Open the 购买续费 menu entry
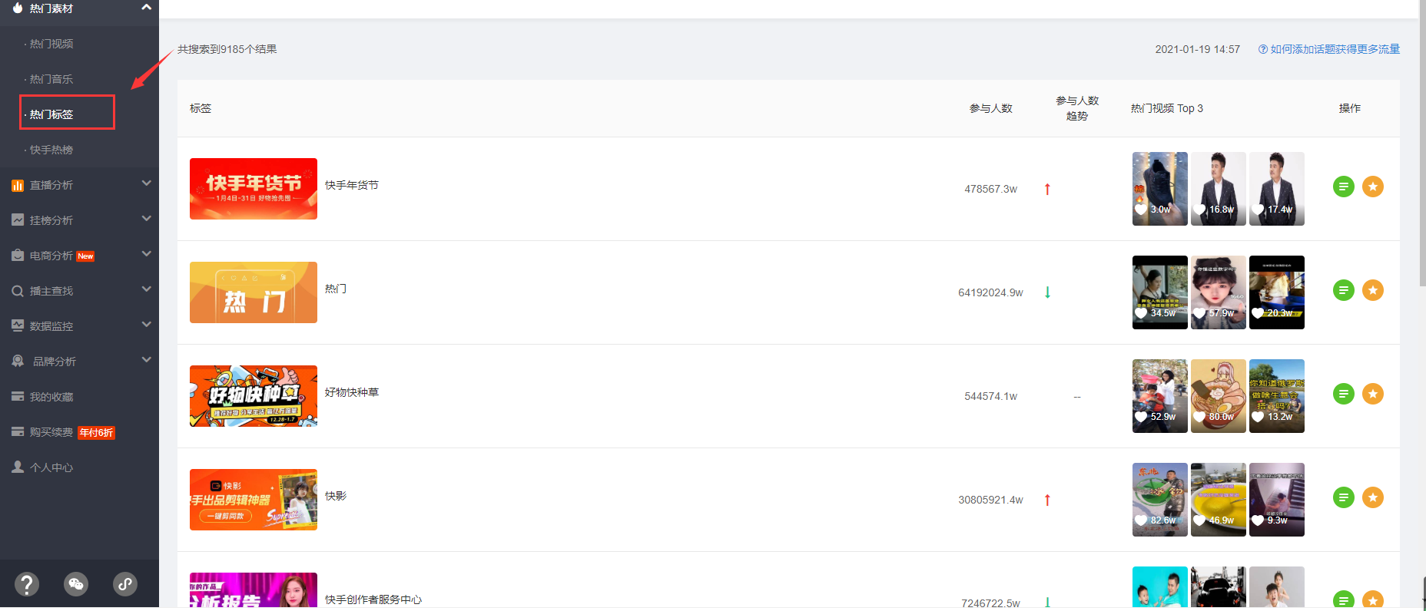1426x611 pixels. point(51,432)
